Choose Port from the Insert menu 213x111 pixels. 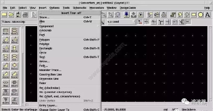point(69,35)
